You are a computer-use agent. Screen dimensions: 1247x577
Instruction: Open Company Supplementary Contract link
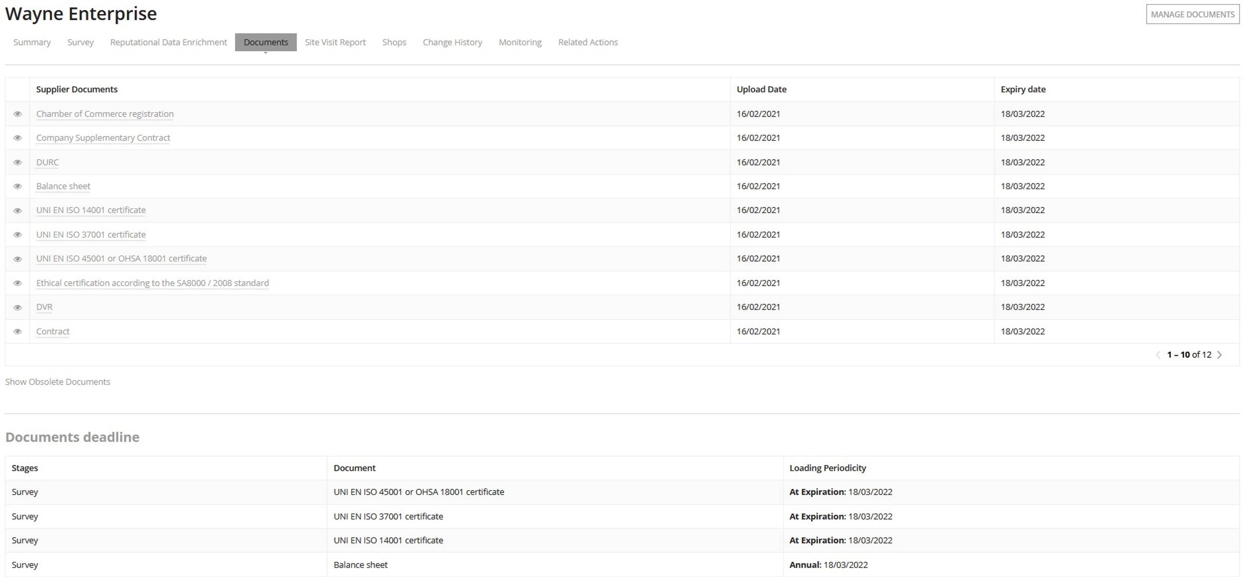coord(103,138)
